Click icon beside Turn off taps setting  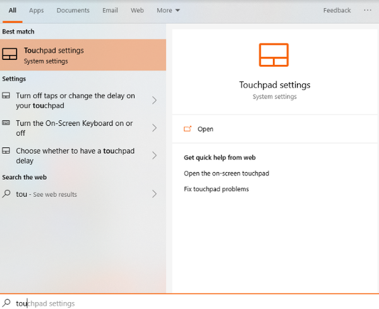(6, 96)
